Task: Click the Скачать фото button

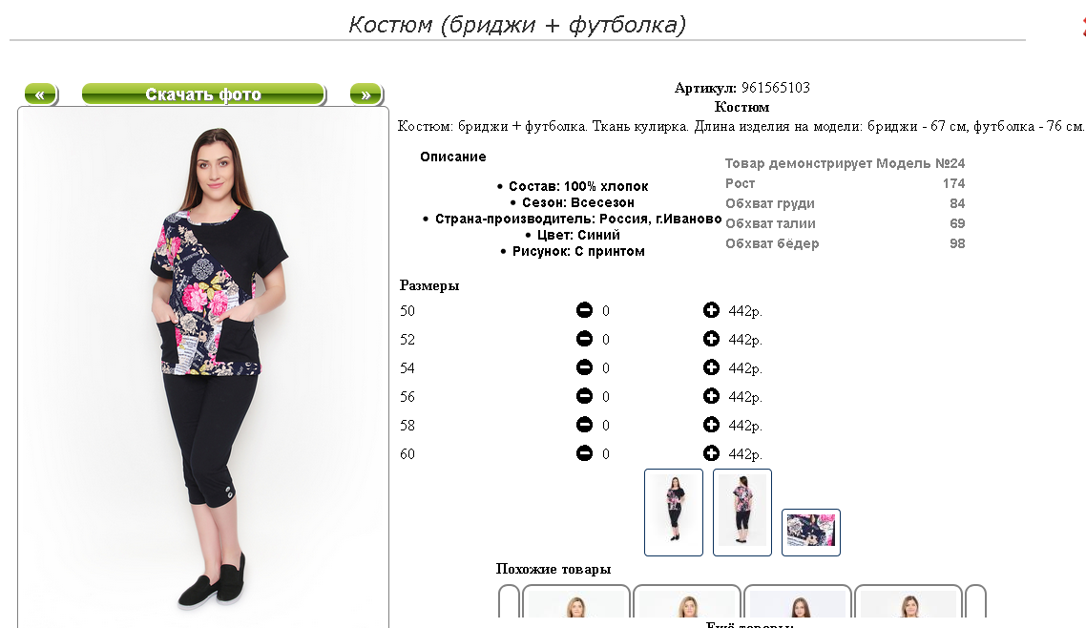Action: click(x=203, y=94)
